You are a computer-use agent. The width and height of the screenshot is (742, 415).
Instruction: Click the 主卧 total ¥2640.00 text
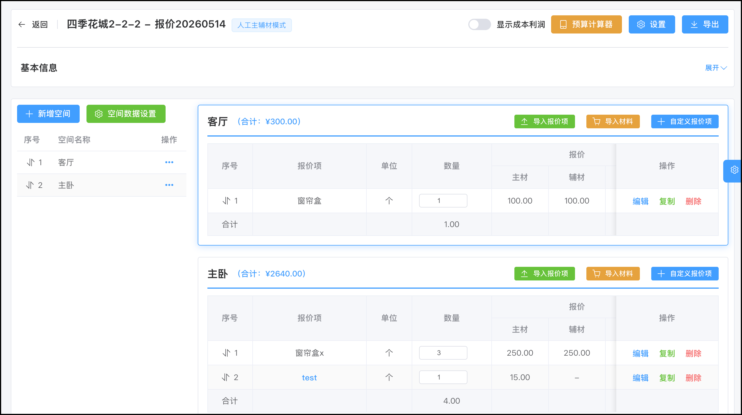click(x=271, y=274)
